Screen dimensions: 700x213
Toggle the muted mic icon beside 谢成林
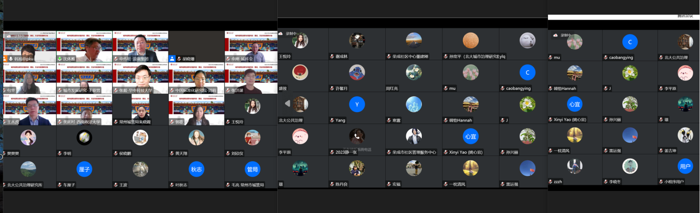[x=332, y=57]
